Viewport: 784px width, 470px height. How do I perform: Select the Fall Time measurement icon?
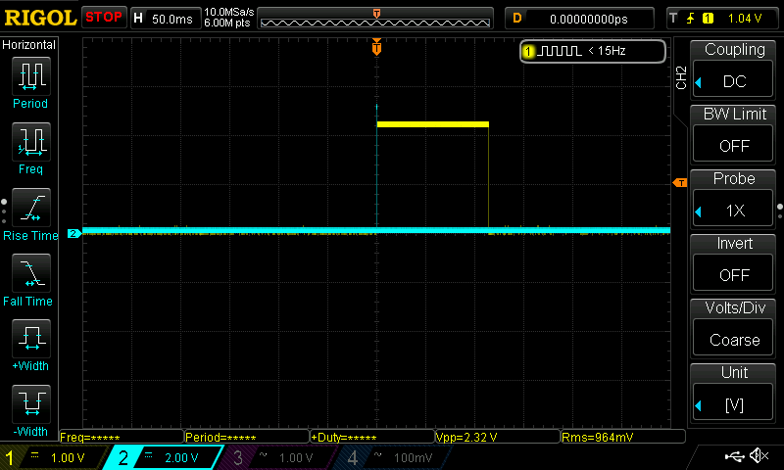pos(31,273)
